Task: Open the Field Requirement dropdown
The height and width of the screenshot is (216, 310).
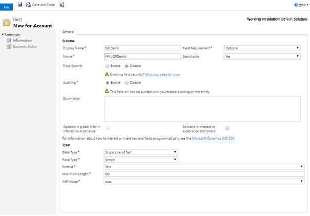Action: click(262, 48)
